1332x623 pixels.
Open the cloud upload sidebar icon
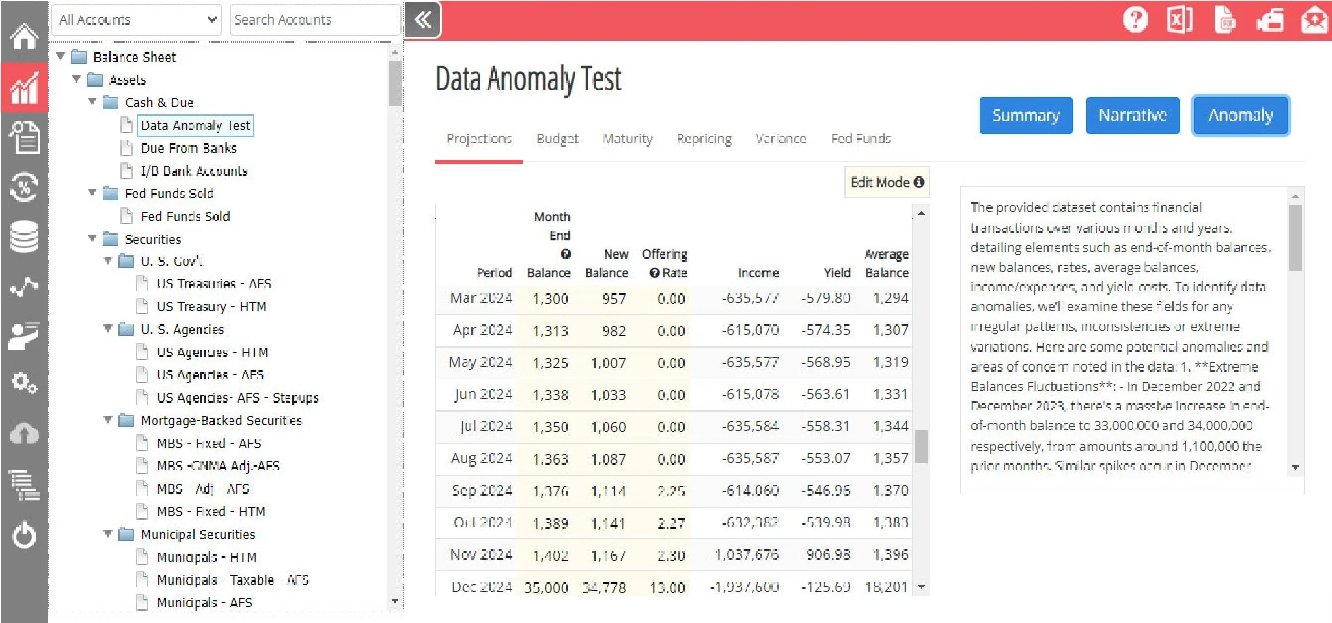[x=24, y=434]
